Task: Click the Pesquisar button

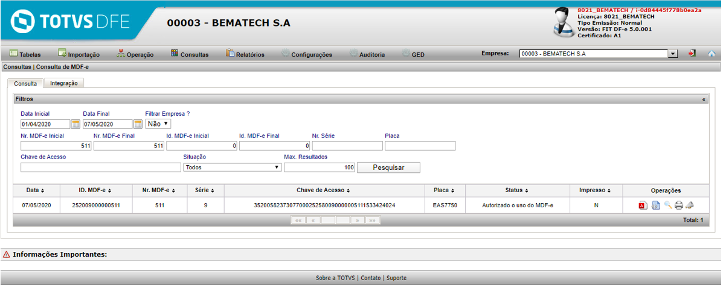Action: tap(389, 168)
